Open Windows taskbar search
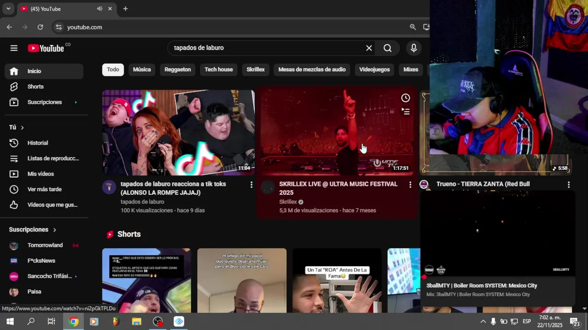The height and width of the screenshot is (330, 588). coord(31,322)
